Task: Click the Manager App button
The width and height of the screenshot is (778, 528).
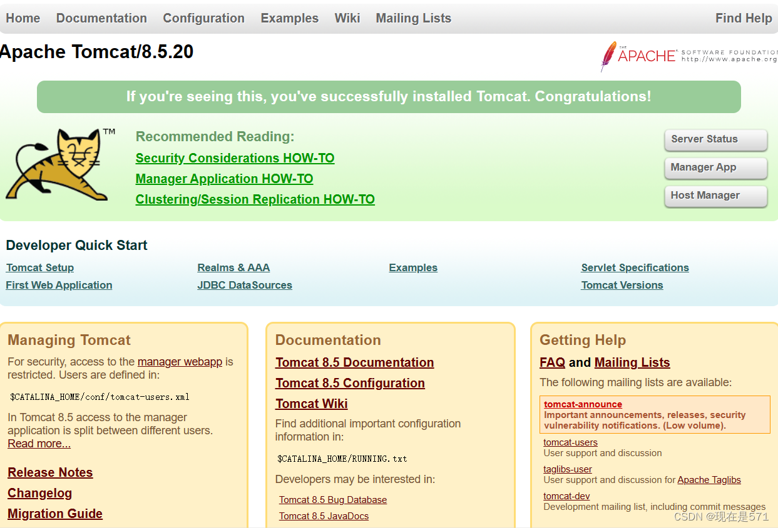Action: pyautogui.click(x=715, y=167)
